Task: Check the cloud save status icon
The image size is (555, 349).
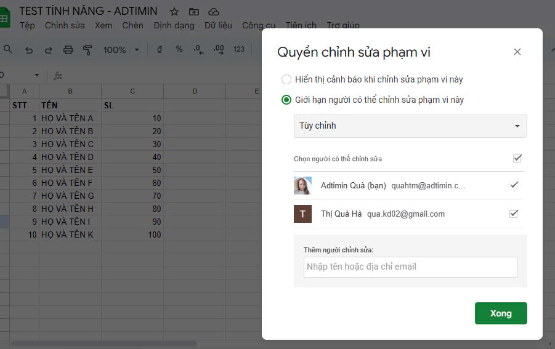Action: tap(213, 12)
